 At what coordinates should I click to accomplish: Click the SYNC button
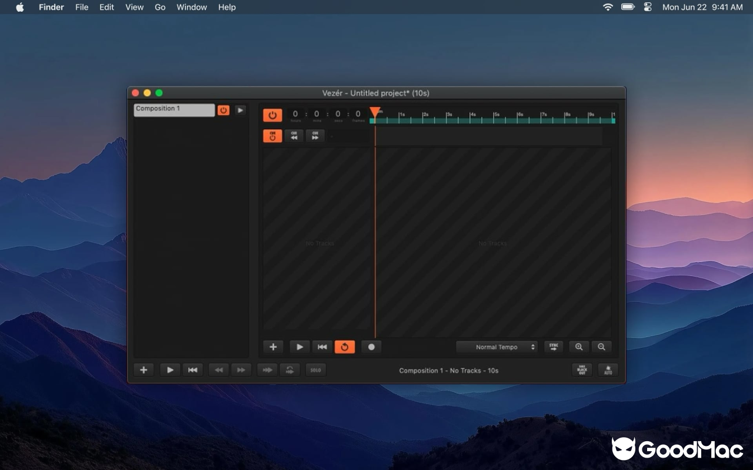(554, 347)
